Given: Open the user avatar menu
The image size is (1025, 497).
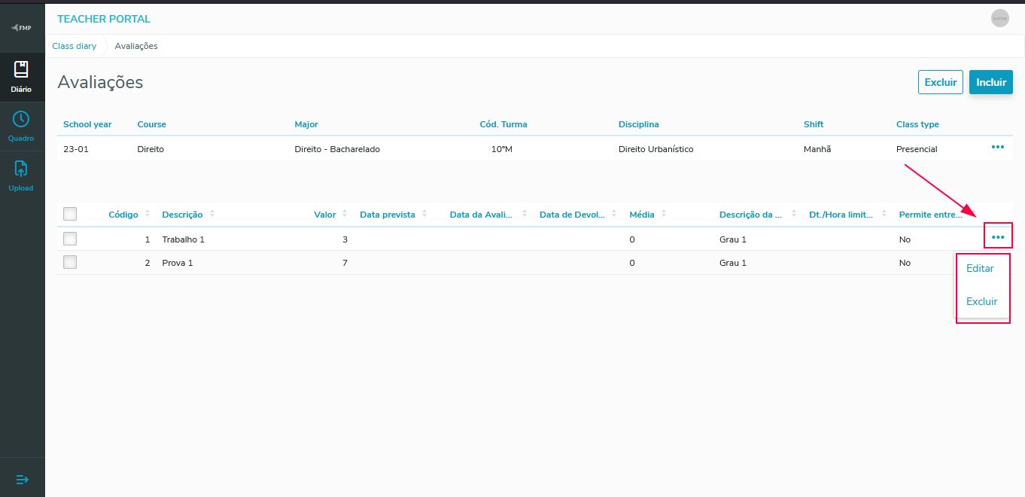Looking at the screenshot, I should click(1000, 19).
